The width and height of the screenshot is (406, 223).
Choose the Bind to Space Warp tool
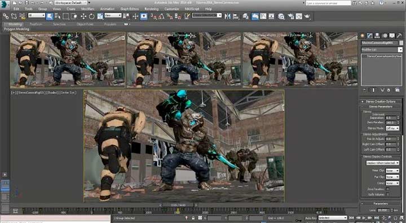point(22,16)
